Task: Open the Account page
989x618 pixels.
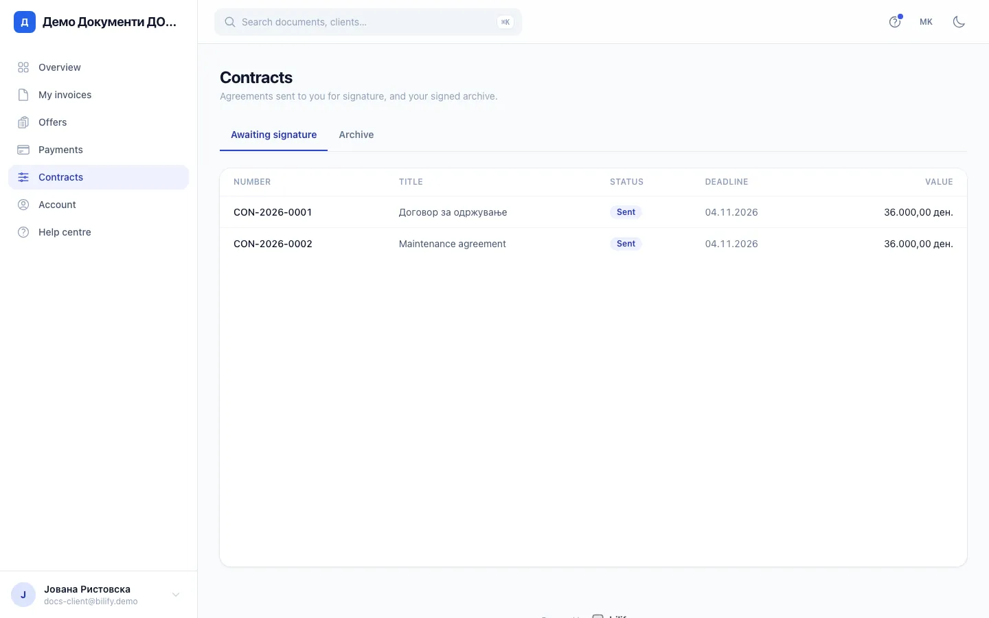Action: click(99, 205)
